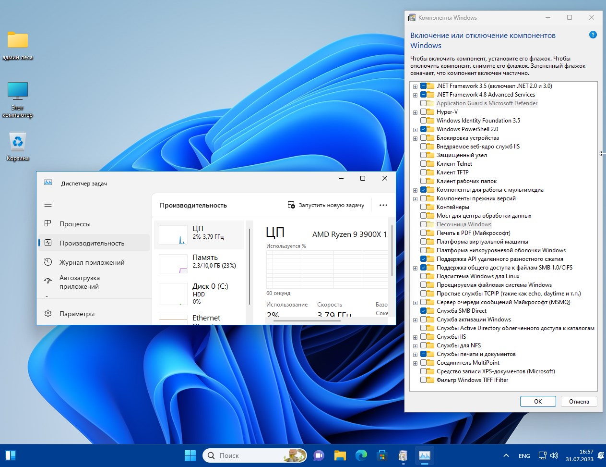Image resolution: width=606 pixels, height=467 pixels.
Task: Enable Клиент Telnet checkbox
Action: pos(423,163)
